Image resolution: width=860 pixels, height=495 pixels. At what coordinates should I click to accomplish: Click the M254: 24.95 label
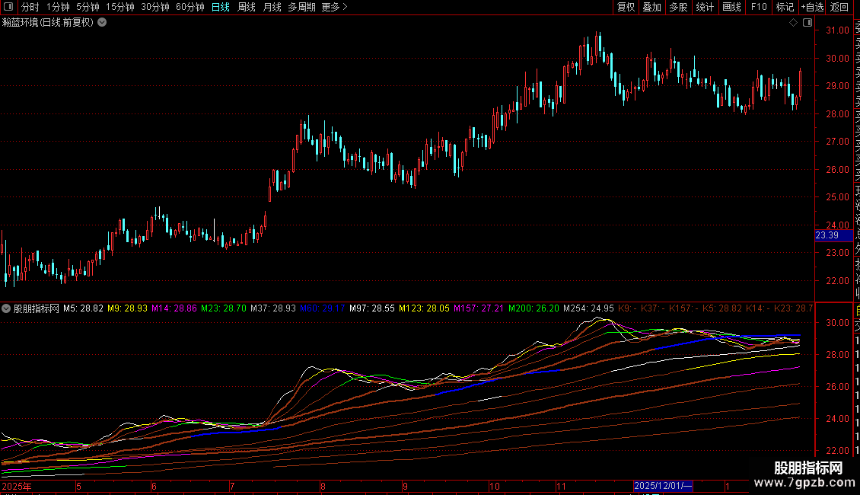[x=588, y=308]
